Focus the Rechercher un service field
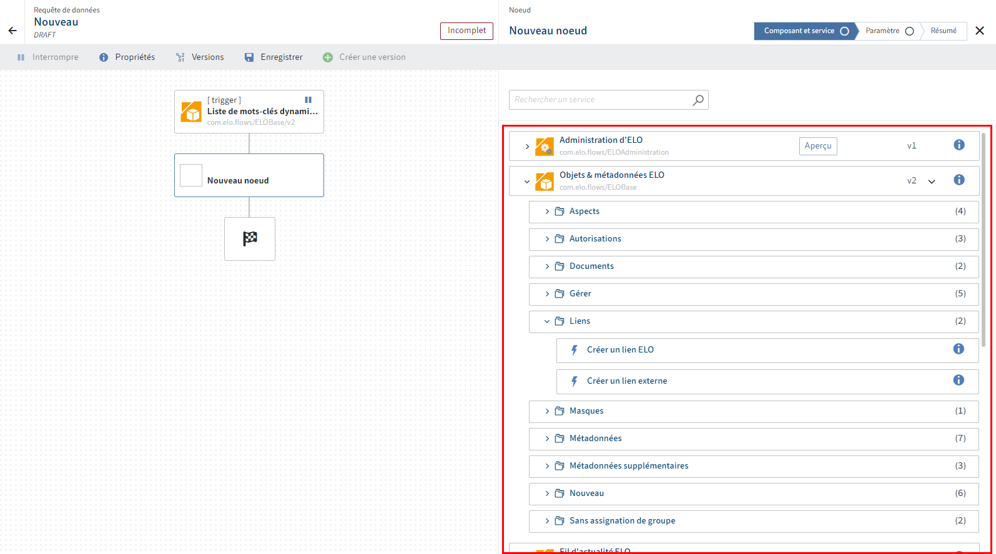The width and height of the screenshot is (996, 554). click(609, 100)
